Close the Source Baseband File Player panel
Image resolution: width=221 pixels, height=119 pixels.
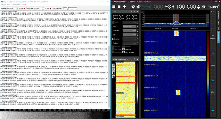[x=138, y=59]
